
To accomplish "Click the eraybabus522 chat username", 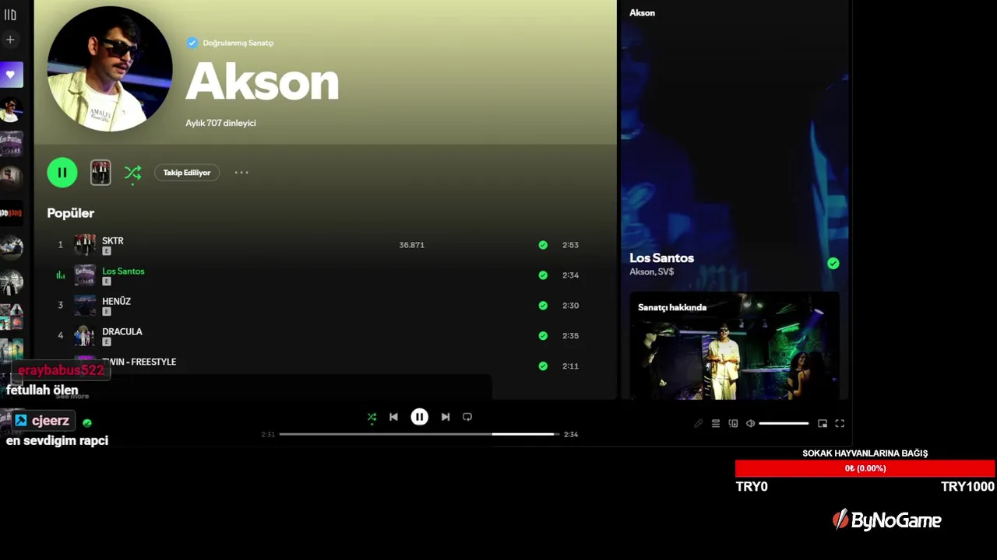I will tap(61, 370).
